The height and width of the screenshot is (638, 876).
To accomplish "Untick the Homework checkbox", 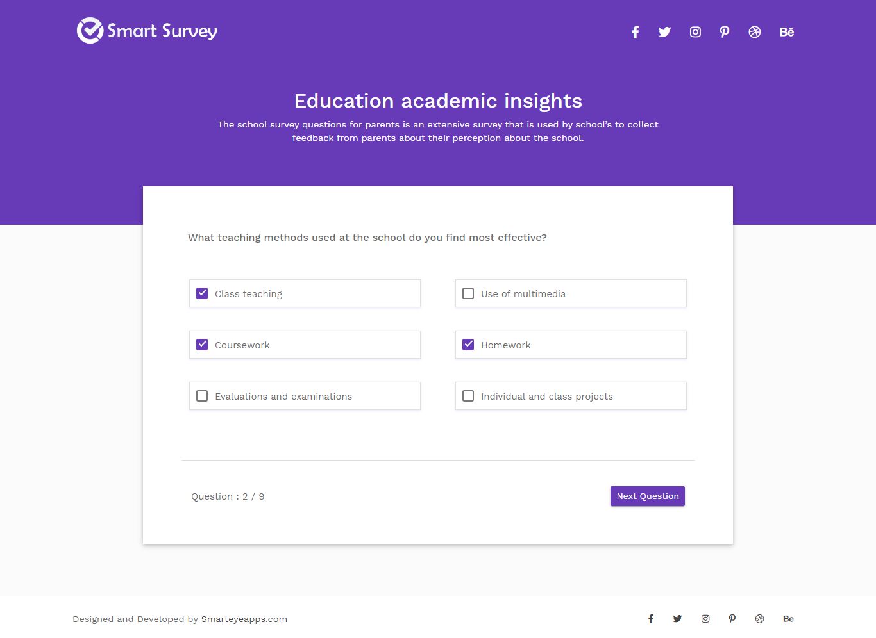I will [x=468, y=345].
